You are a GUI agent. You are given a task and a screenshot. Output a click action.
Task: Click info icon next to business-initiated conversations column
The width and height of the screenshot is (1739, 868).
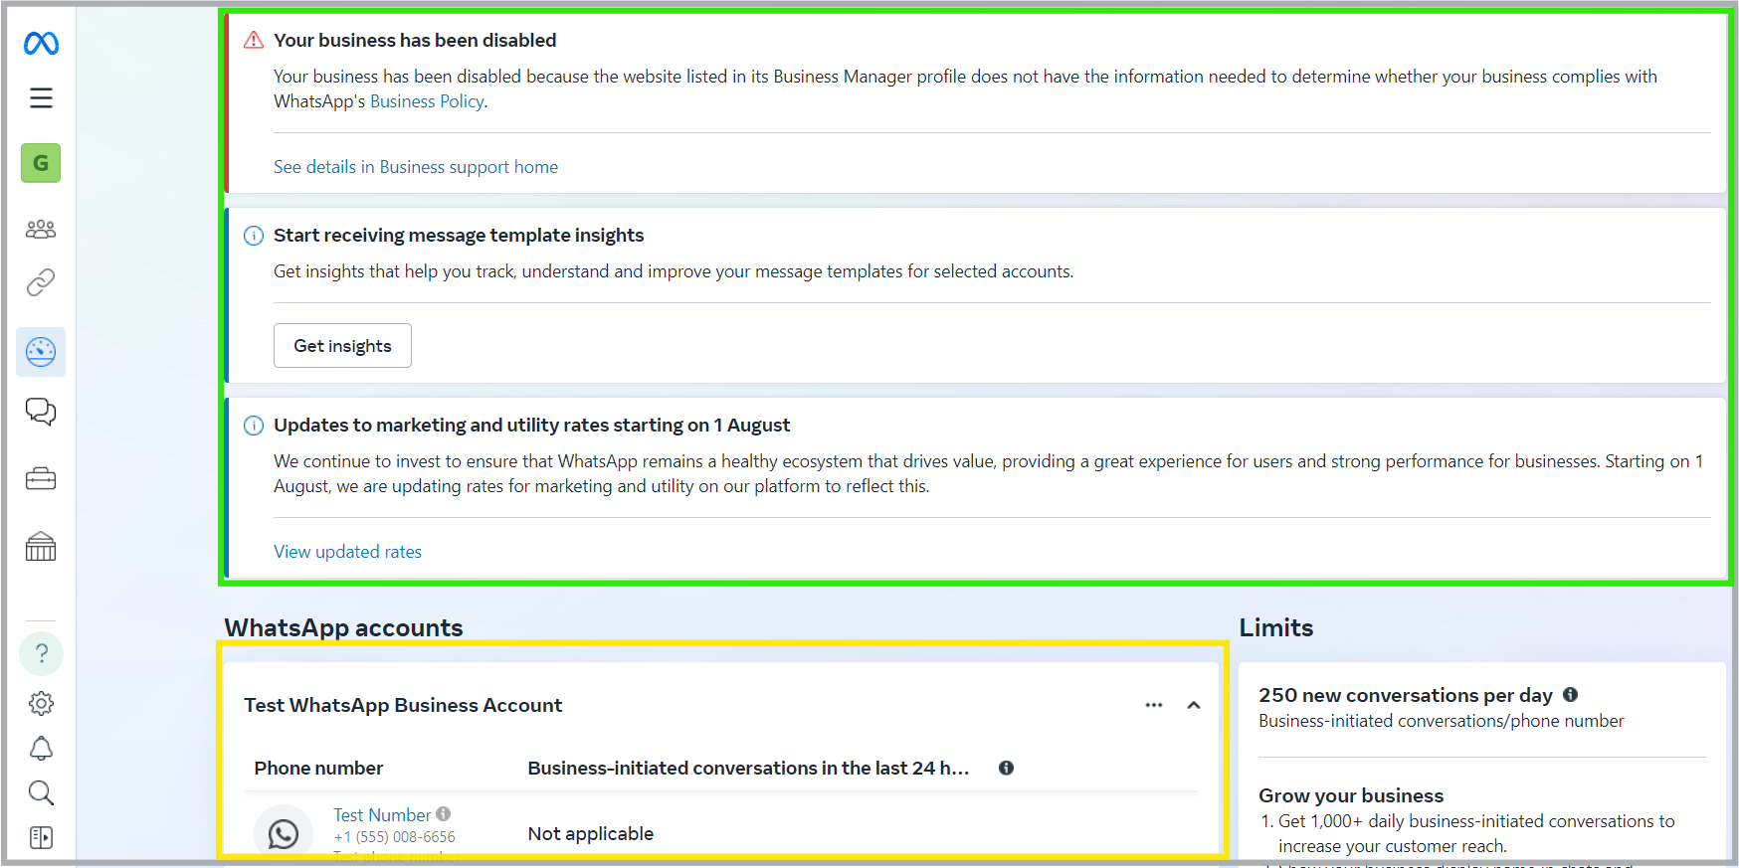[1006, 768]
